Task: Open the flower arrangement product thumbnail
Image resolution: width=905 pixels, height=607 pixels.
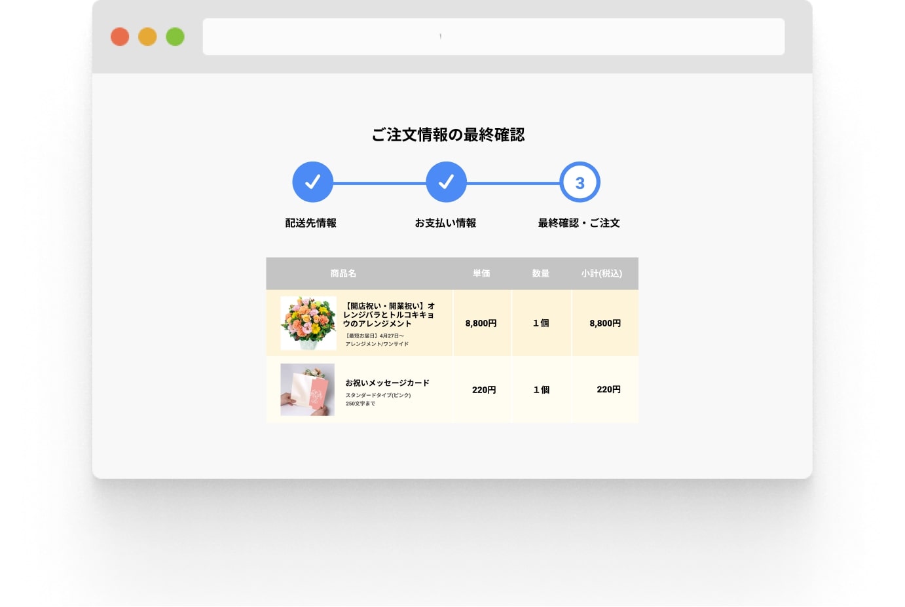Action: coord(308,323)
